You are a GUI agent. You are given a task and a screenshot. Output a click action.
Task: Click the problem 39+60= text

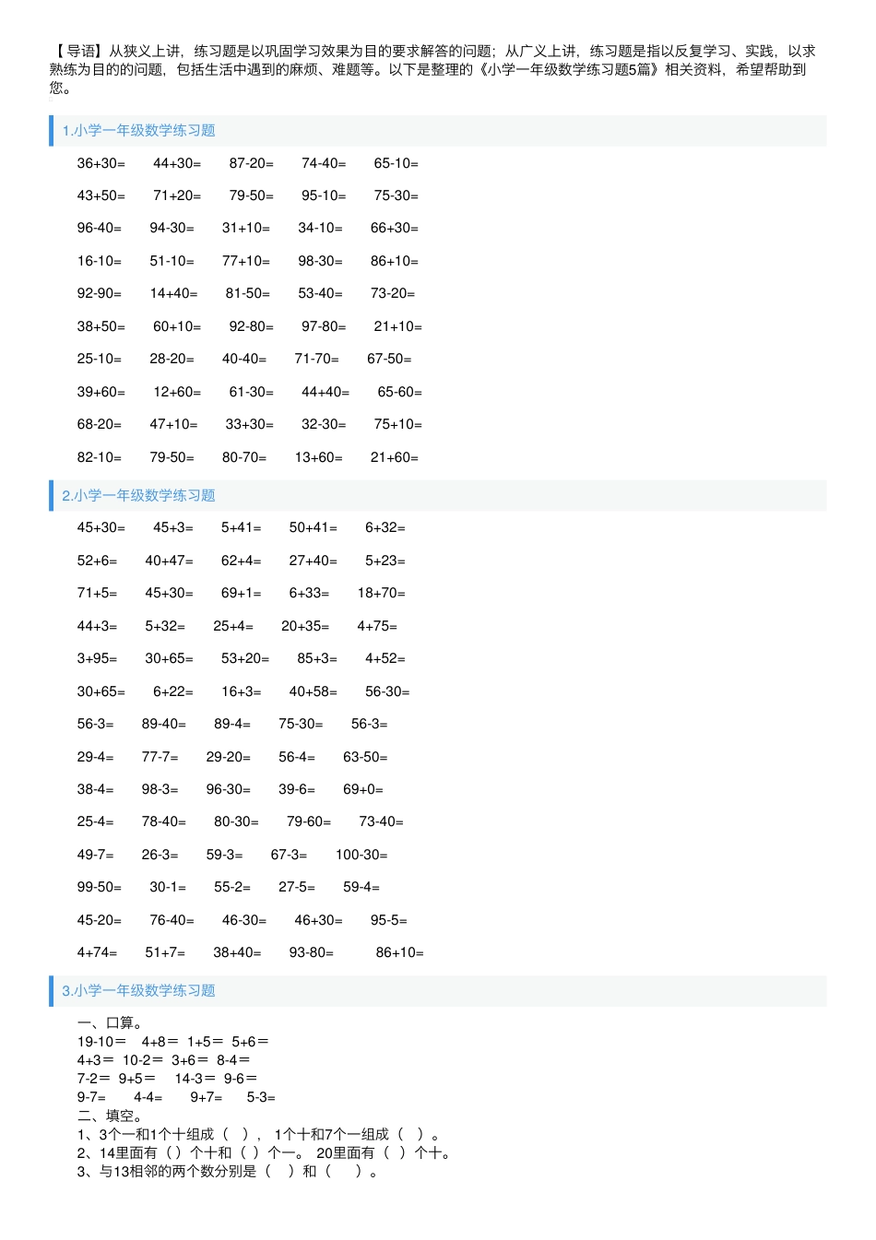(101, 392)
